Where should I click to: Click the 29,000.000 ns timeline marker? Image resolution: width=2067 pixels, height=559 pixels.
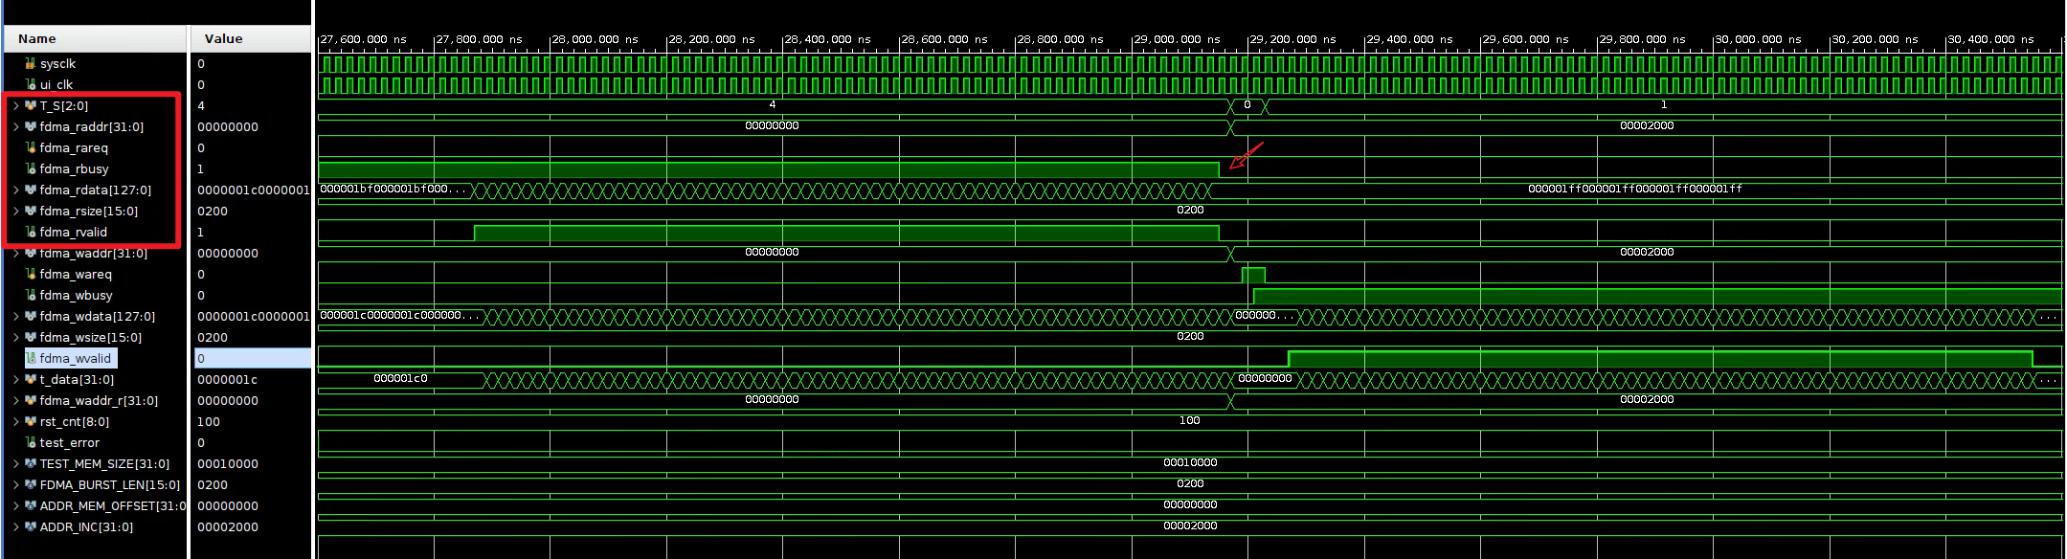pos(1178,39)
